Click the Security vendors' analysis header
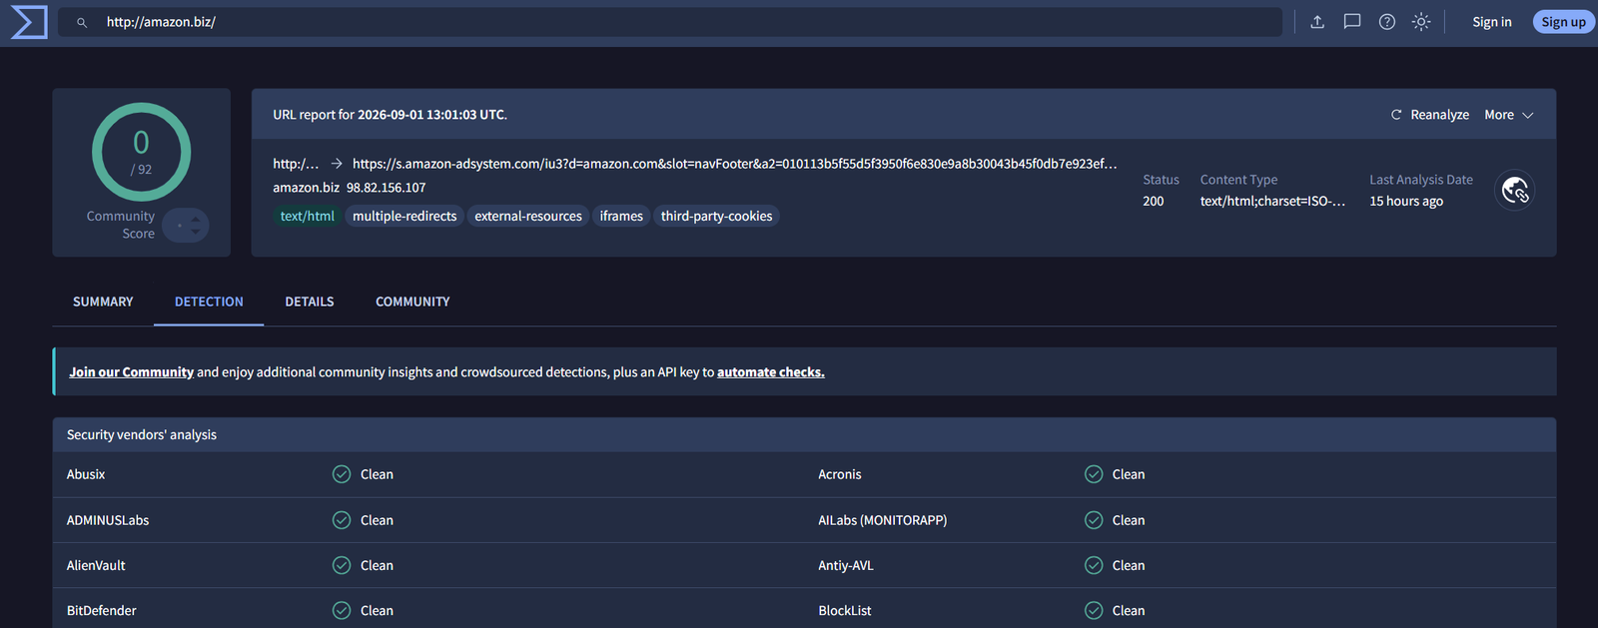The height and width of the screenshot is (628, 1598). click(142, 435)
